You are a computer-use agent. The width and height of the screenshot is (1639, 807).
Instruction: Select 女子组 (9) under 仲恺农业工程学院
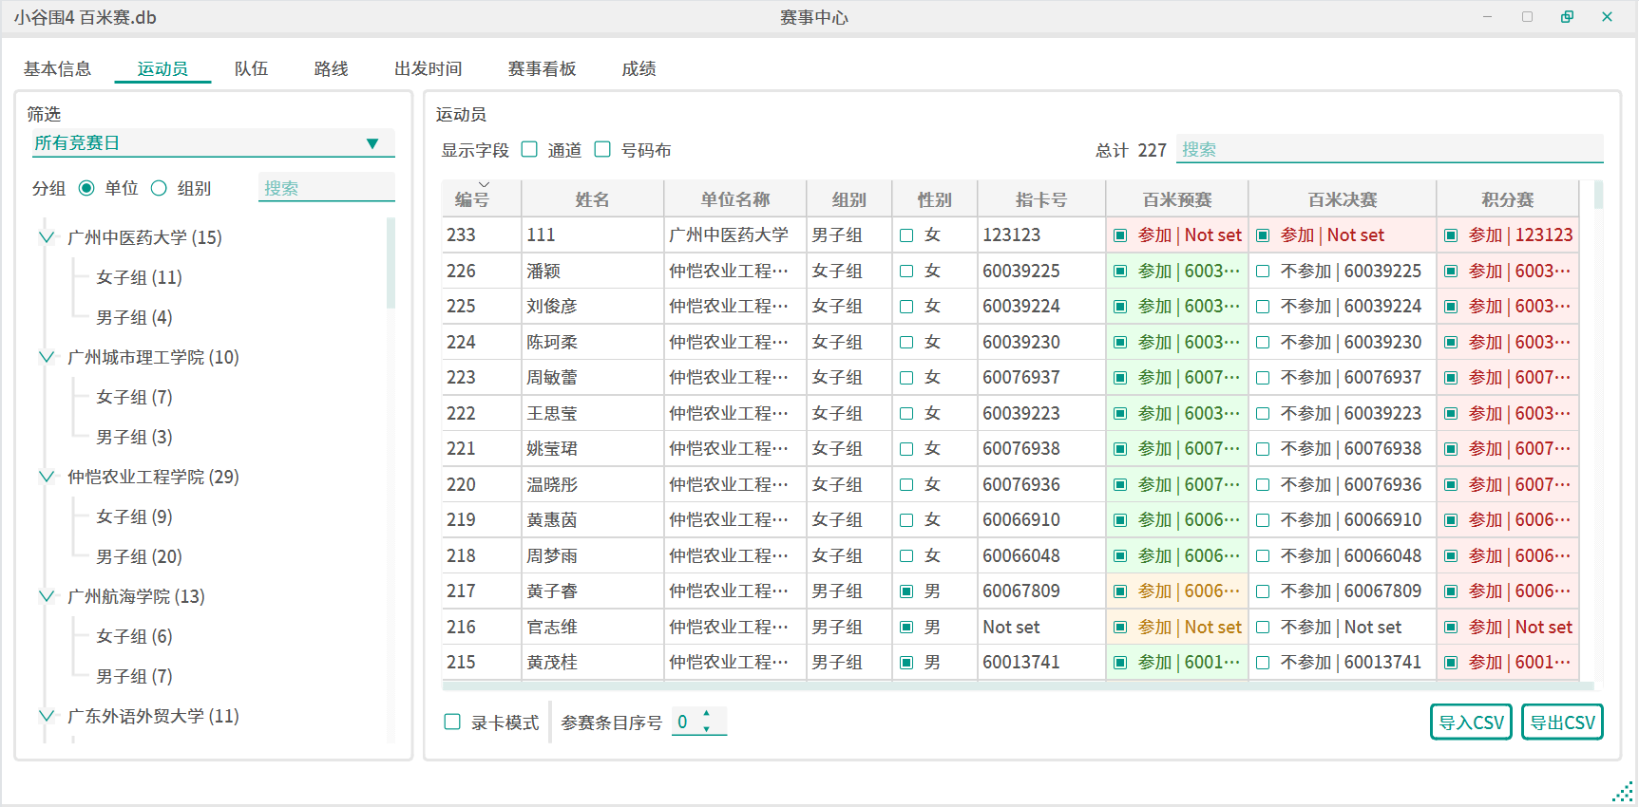click(134, 516)
